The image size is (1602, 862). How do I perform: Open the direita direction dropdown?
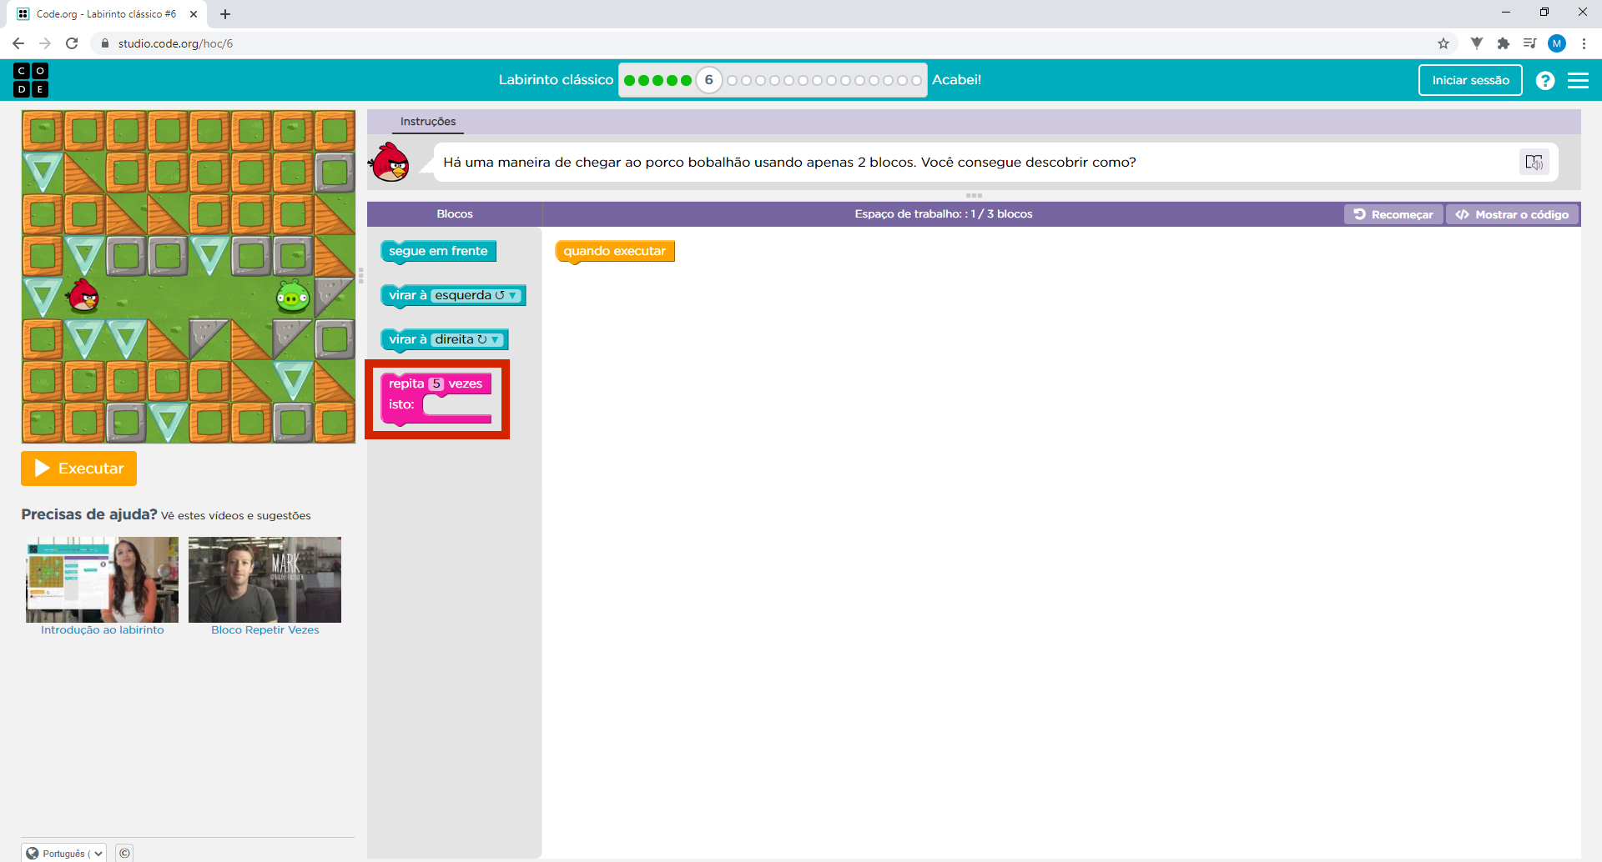click(467, 339)
